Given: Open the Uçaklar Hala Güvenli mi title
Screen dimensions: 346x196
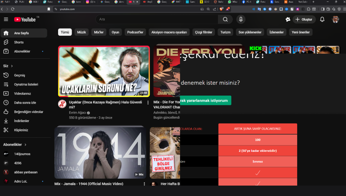Looking at the screenshot, I should tap(105, 105).
